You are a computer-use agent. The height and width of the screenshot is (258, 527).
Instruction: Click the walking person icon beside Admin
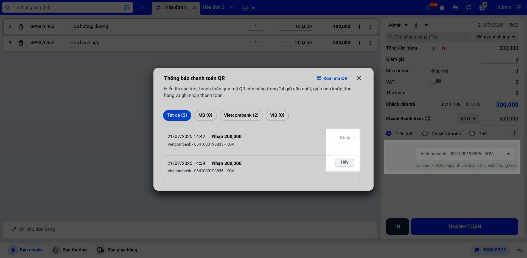click(416, 25)
